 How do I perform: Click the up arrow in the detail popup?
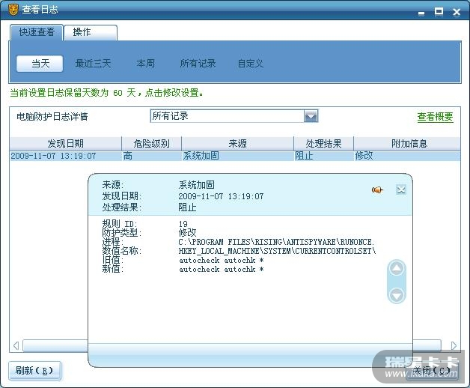click(397, 267)
